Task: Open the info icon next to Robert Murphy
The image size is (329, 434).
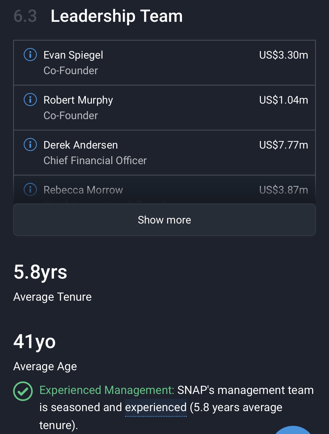Action: point(30,100)
